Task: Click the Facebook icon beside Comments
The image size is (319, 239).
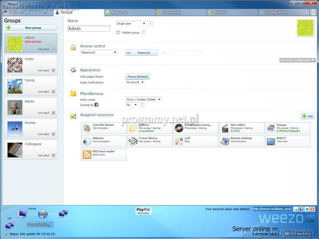Action: click(x=96, y=105)
